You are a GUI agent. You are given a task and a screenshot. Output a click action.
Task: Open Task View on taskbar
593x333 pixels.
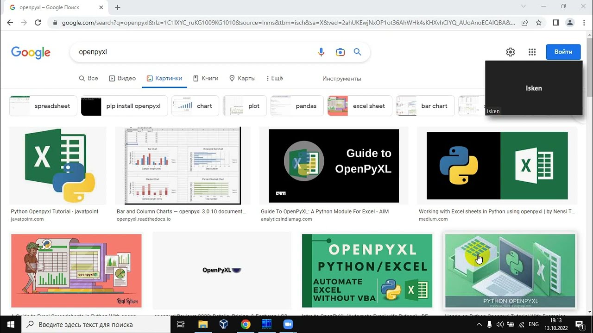tap(181, 324)
